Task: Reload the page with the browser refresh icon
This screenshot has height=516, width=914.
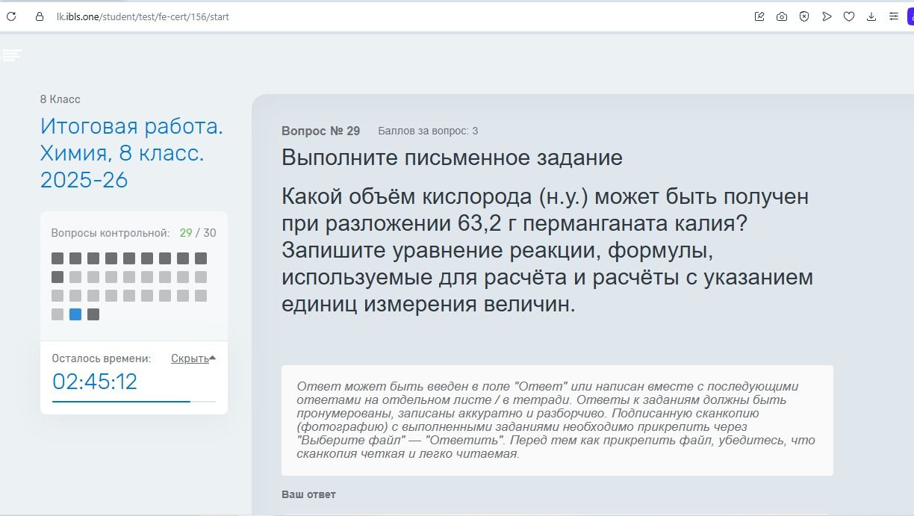Action: 11,16
